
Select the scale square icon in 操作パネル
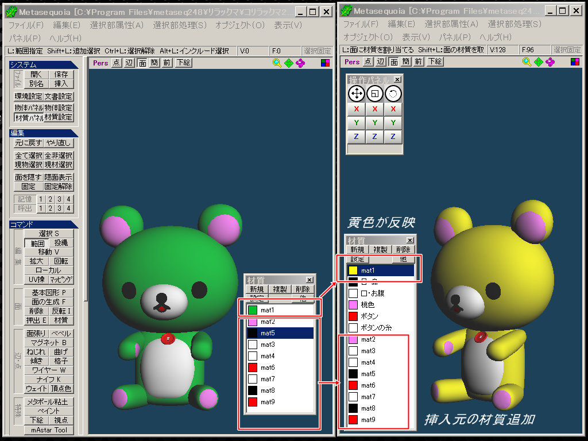pos(374,94)
